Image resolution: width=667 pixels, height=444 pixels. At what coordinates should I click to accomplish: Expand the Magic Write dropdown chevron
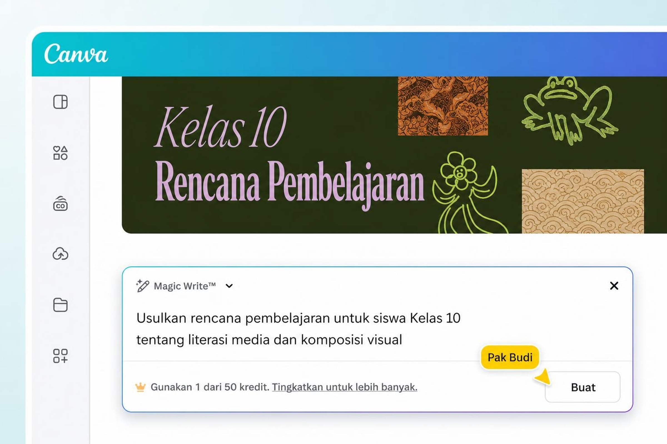229,286
